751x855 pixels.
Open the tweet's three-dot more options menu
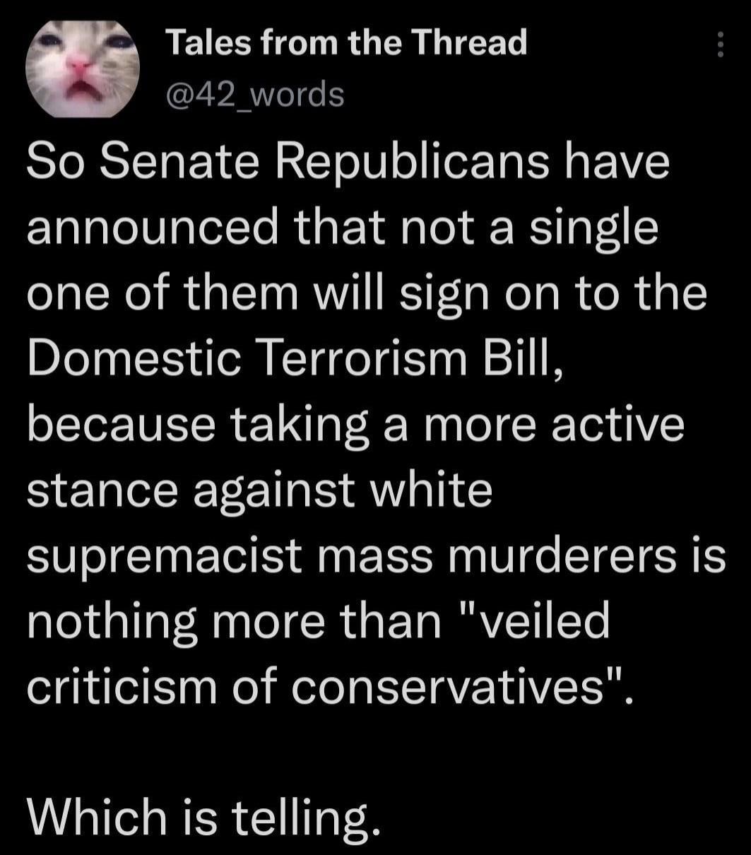(x=720, y=45)
